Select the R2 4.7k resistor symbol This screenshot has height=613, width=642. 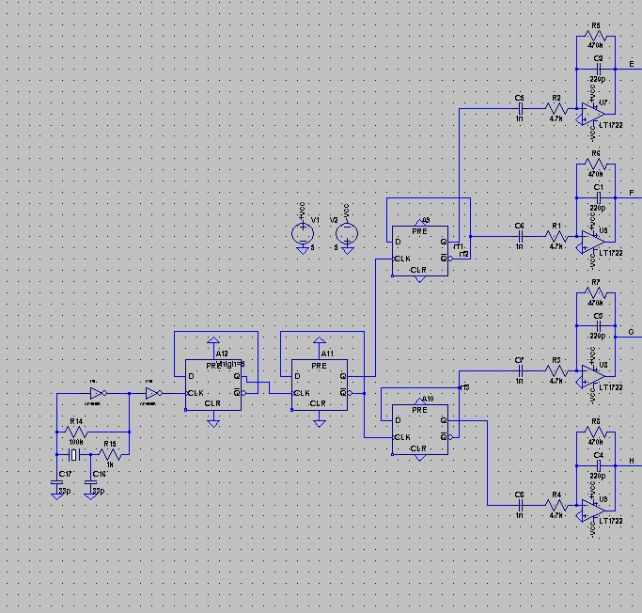point(556,109)
